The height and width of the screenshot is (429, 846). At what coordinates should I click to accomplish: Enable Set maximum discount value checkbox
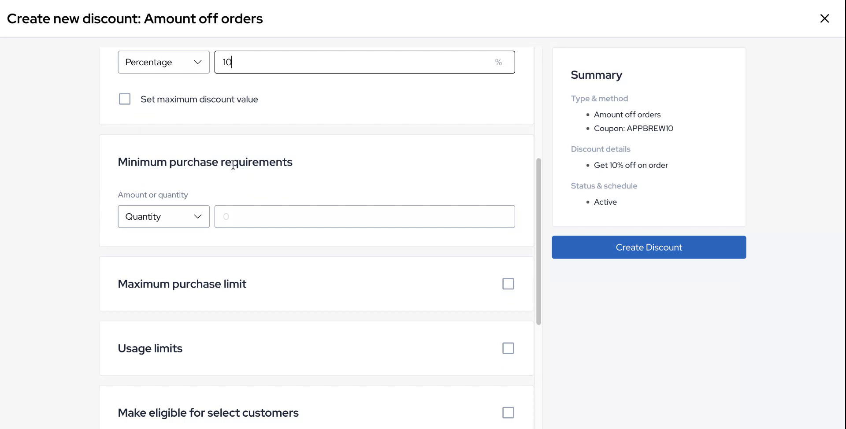pyautogui.click(x=125, y=99)
